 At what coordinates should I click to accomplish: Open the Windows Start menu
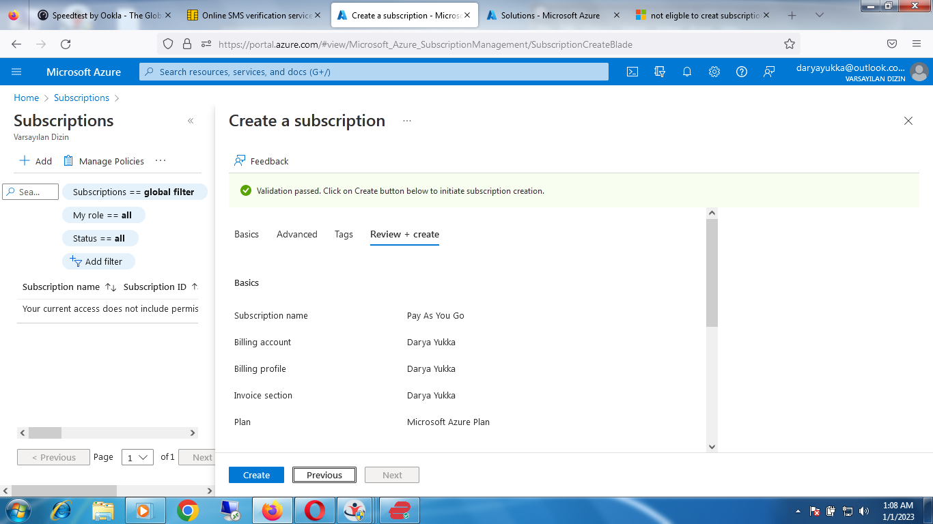(18, 510)
